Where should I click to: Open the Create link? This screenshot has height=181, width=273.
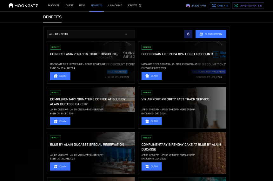132,6
